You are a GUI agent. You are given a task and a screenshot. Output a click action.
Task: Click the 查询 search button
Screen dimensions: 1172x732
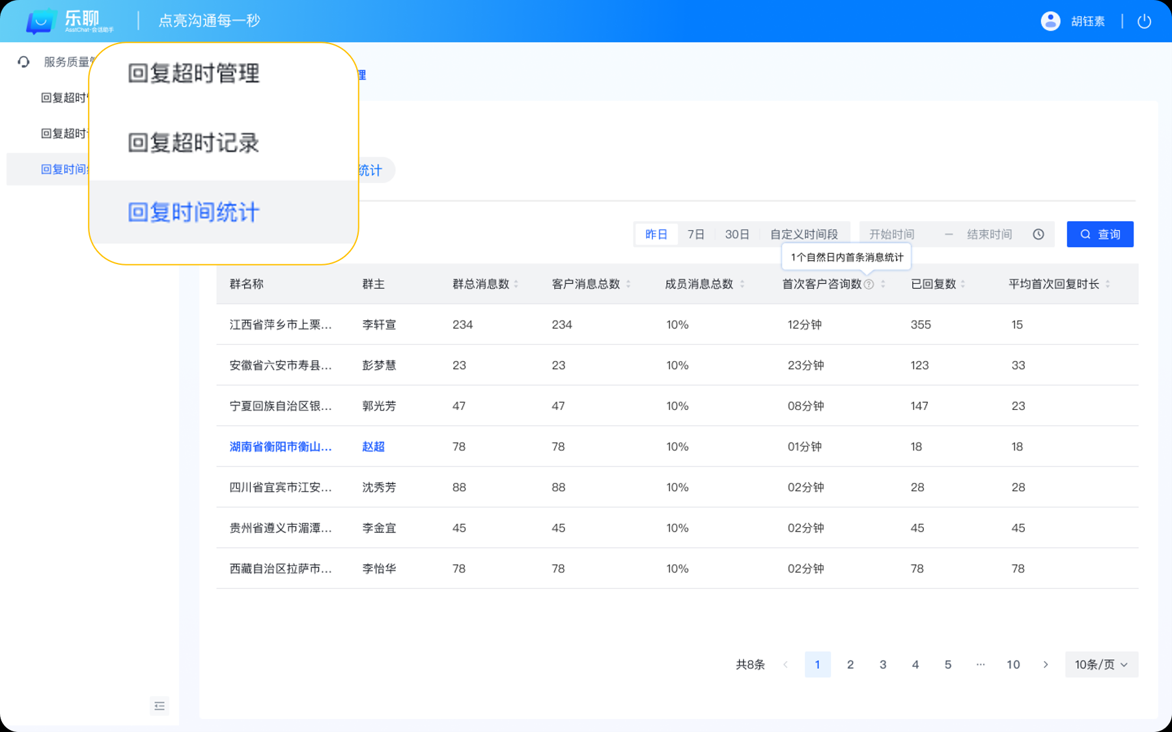pyautogui.click(x=1100, y=234)
